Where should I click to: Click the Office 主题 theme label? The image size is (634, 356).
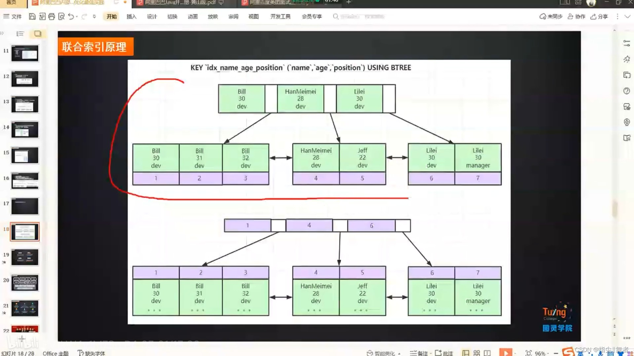click(x=55, y=353)
